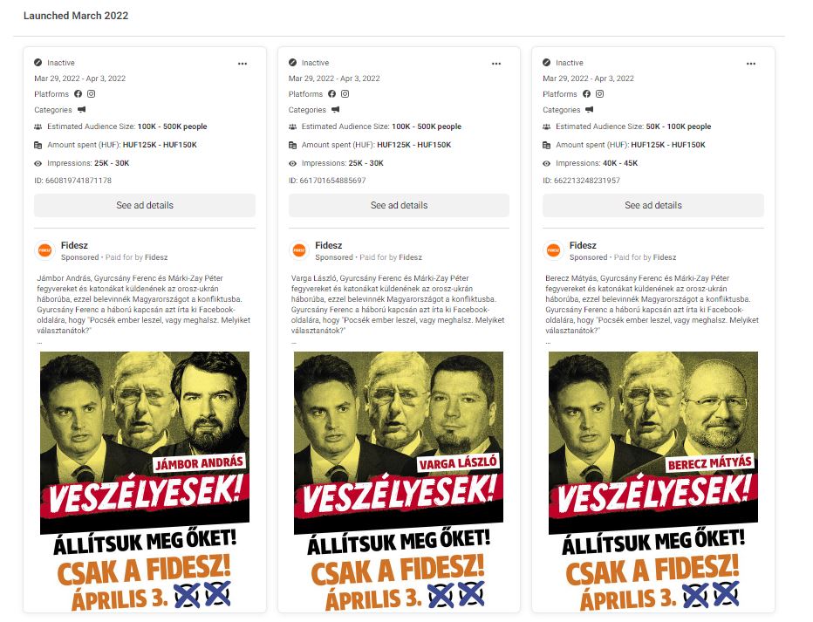Viewport: 813px width, 622px height.
Task: Open Fidesz page name link in first ad
Action: [74, 245]
